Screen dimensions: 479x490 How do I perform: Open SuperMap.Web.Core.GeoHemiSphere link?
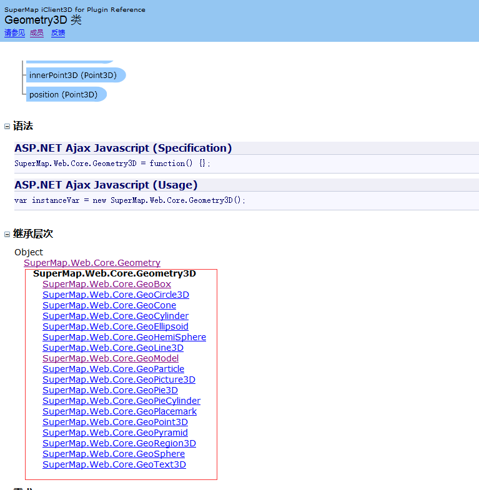click(x=124, y=337)
